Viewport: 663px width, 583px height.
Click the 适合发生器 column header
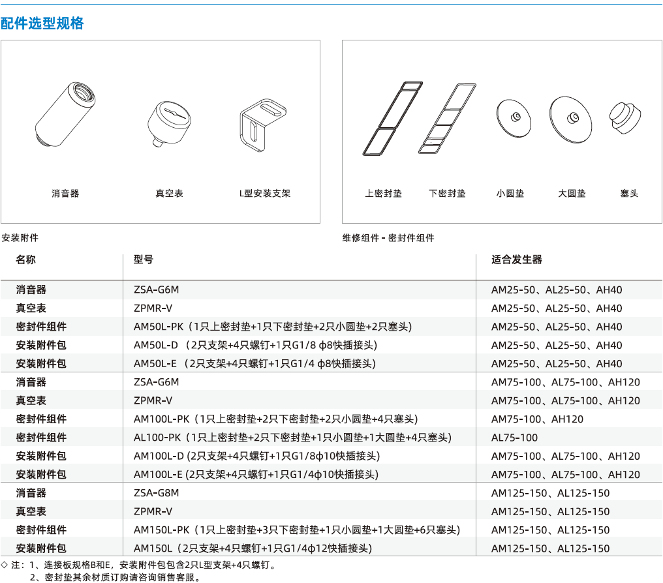click(x=517, y=260)
